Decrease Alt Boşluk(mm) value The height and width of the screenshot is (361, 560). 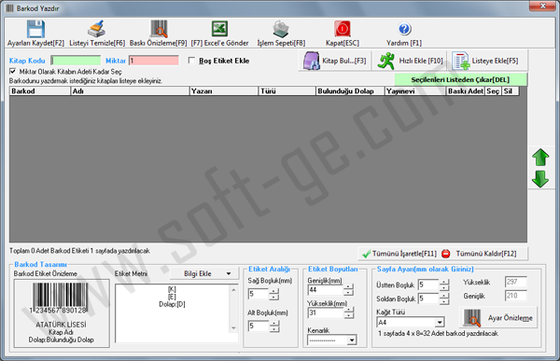tap(273, 329)
